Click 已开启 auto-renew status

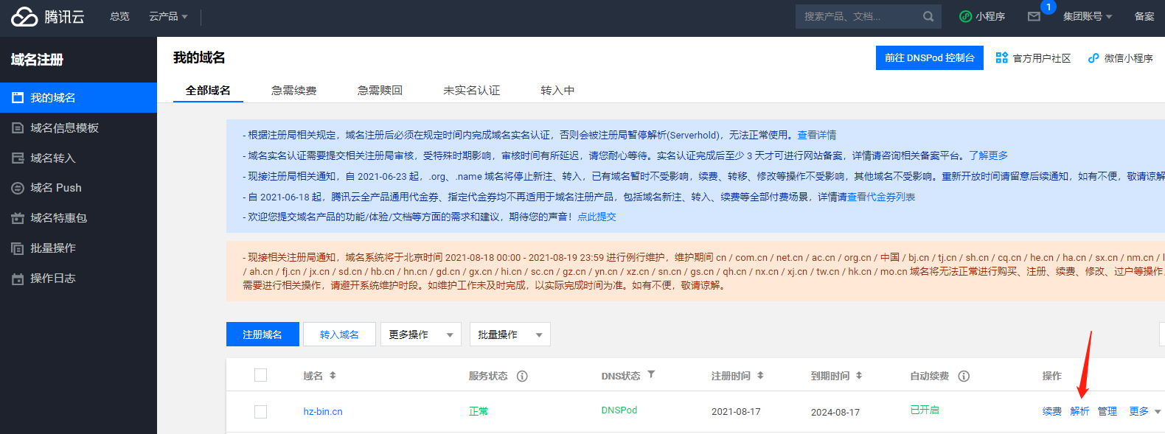click(925, 410)
